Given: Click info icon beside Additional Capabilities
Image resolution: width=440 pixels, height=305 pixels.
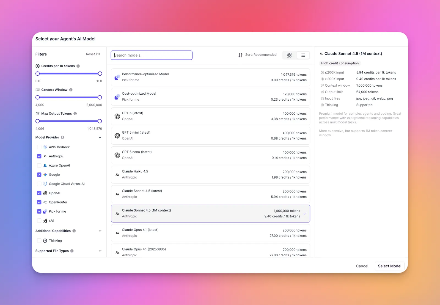Looking at the screenshot, I should click(74, 231).
